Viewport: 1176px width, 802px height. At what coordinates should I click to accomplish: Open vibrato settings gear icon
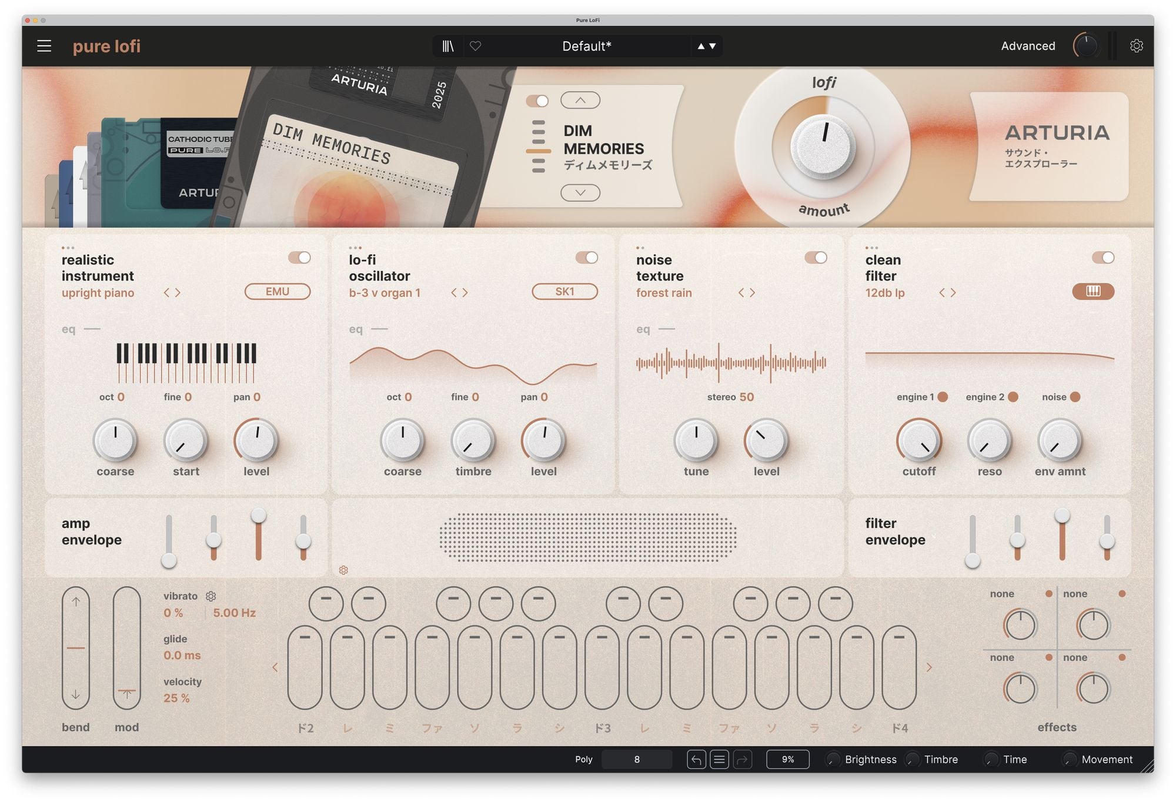(x=211, y=596)
